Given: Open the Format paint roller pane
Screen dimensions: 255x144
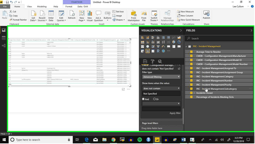Looking at the screenshot, I should [x=152, y=61].
